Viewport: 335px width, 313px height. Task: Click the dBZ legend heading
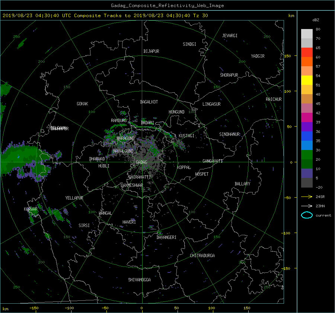[x=316, y=20]
